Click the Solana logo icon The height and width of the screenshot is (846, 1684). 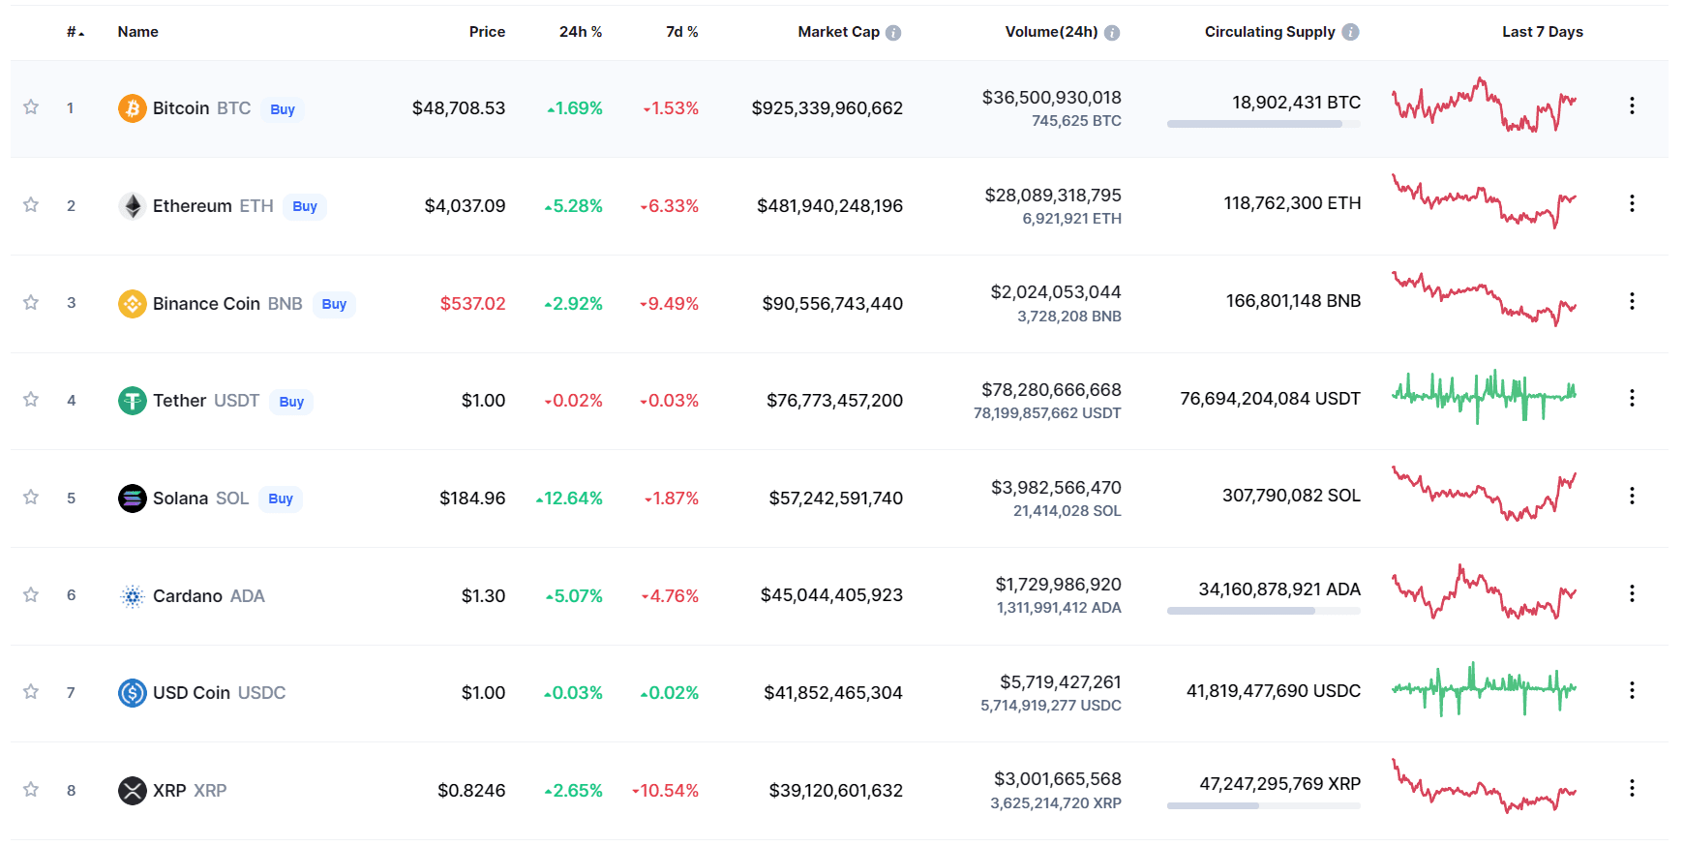pyautogui.click(x=132, y=499)
